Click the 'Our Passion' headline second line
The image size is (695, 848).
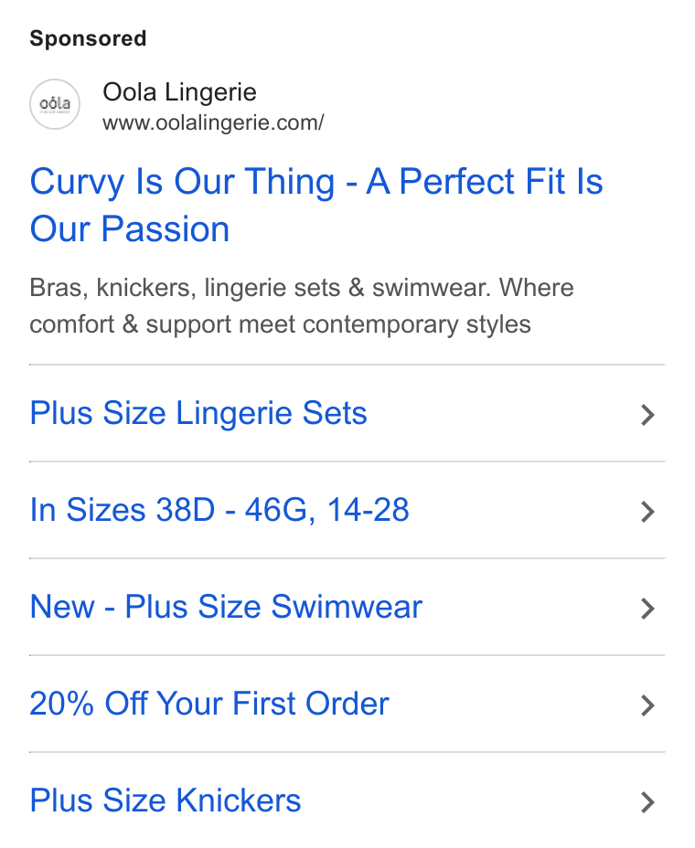(x=130, y=229)
